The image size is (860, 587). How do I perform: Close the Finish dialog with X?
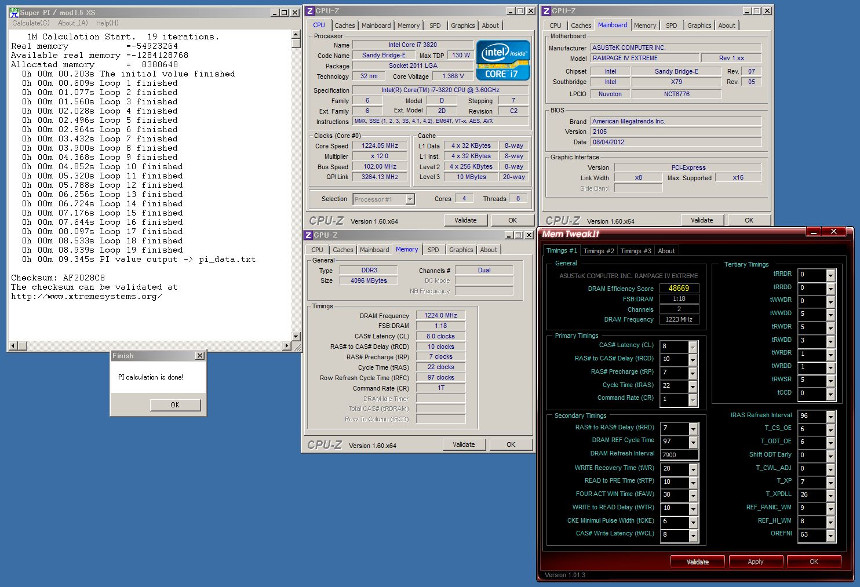tap(199, 356)
